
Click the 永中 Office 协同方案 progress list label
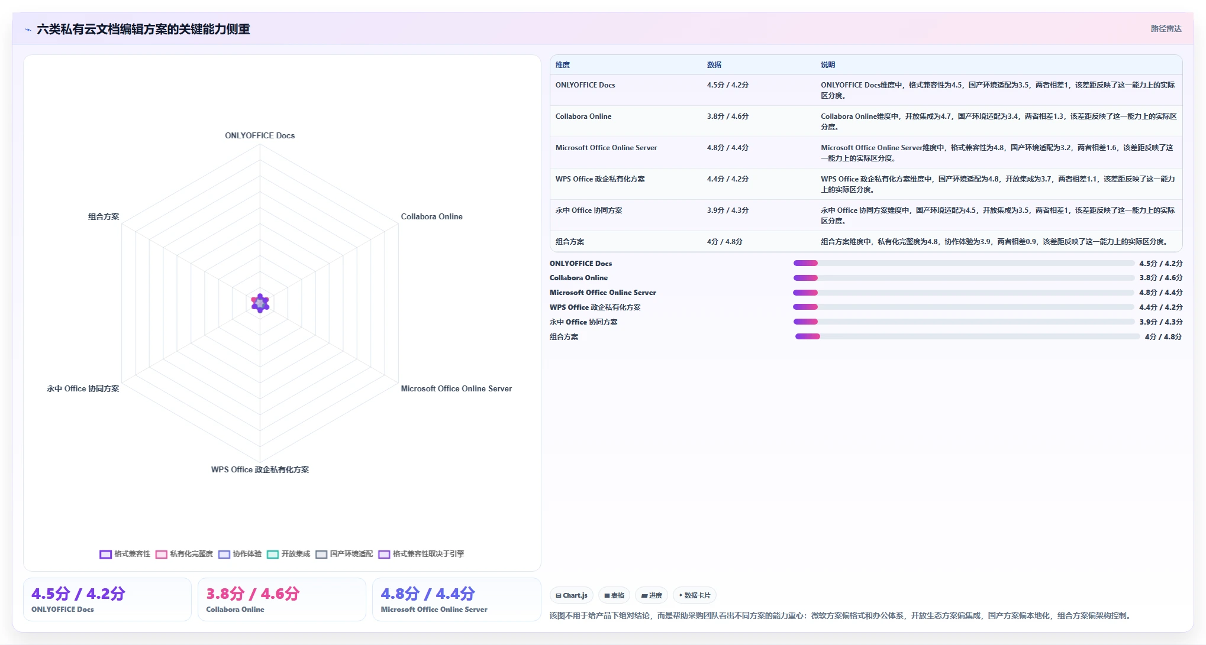click(x=583, y=322)
